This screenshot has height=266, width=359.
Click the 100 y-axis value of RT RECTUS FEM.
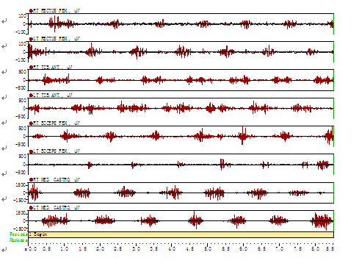pyautogui.click(x=22, y=15)
